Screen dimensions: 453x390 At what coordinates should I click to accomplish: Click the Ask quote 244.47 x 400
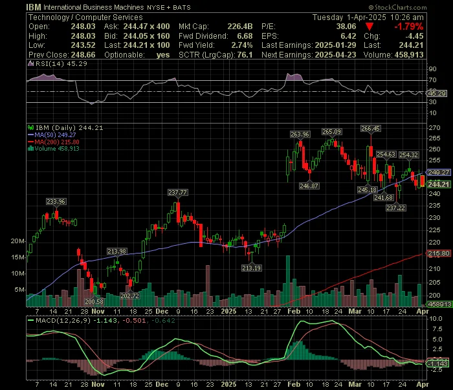coord(146,27)
